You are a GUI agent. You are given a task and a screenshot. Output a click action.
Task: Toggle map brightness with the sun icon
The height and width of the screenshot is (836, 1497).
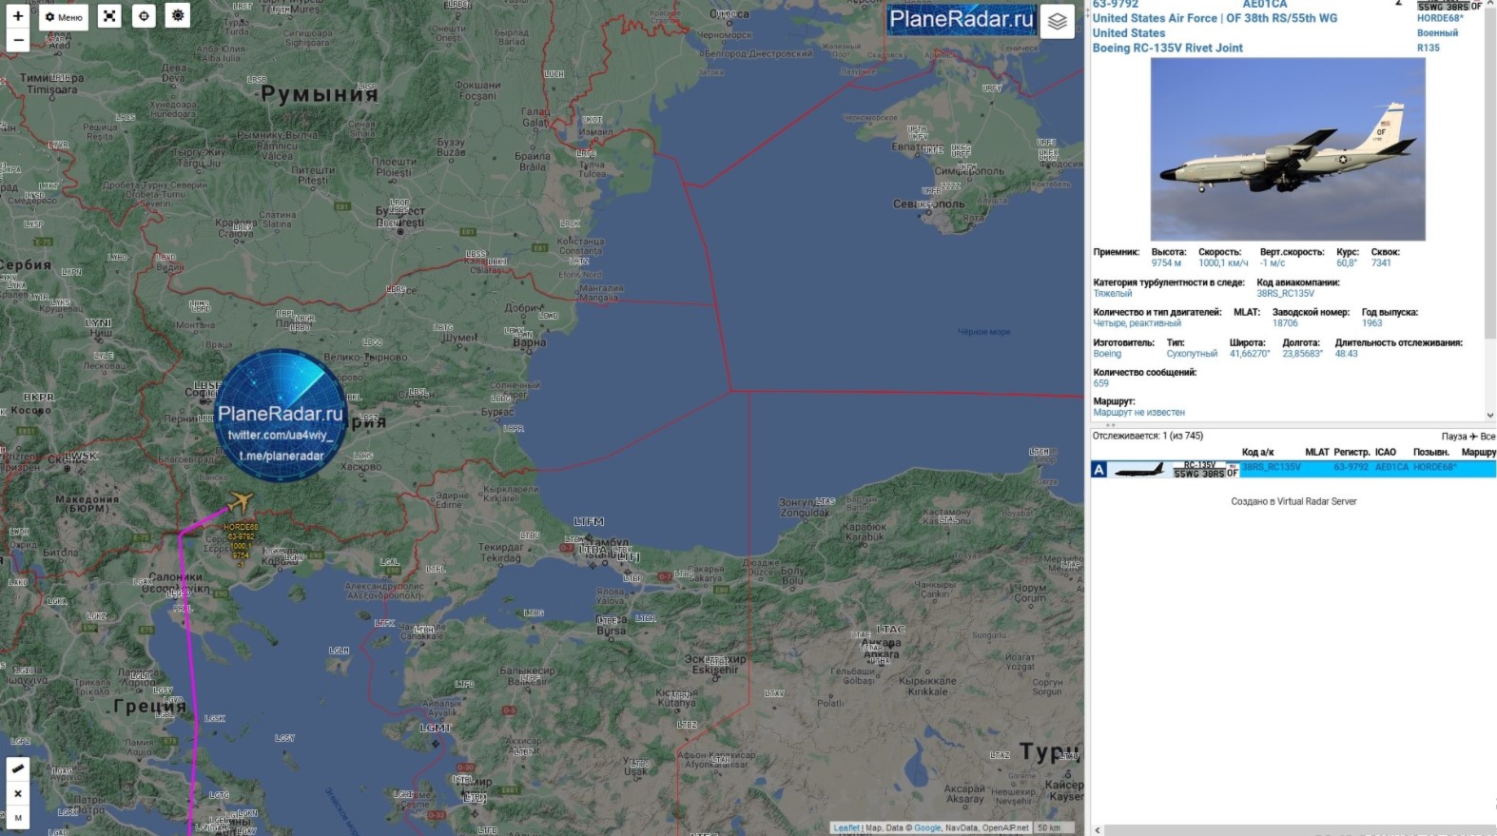coord(178,16)
